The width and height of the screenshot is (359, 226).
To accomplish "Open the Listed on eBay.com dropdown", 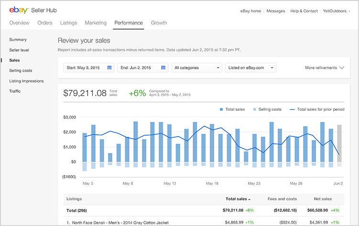I will pos(250,68).
